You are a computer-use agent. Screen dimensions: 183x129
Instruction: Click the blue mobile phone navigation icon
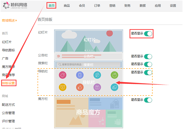80,75
